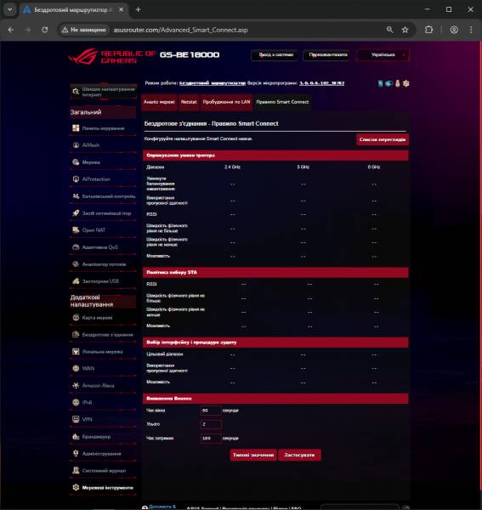Click the browser back arrow
Screen dimensions: 482x510
[11, 30]
